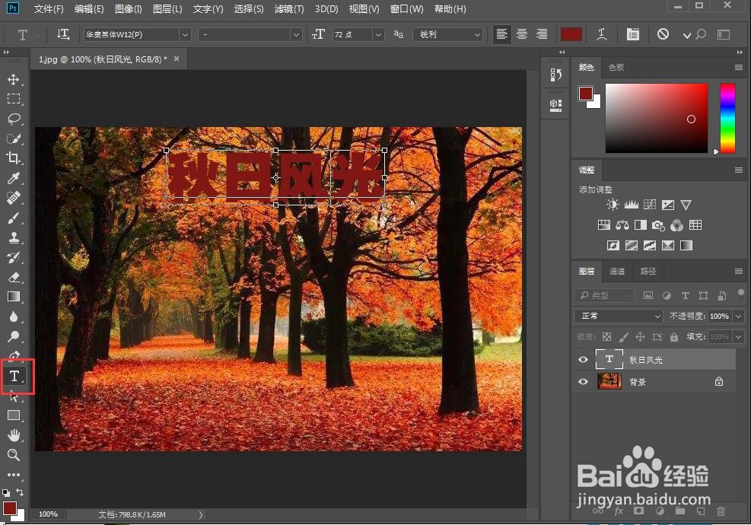This screenshot has height=525, width=751.
Task: Open the opacity 不透明度 dropdown arrow
Action: [738, 317]
